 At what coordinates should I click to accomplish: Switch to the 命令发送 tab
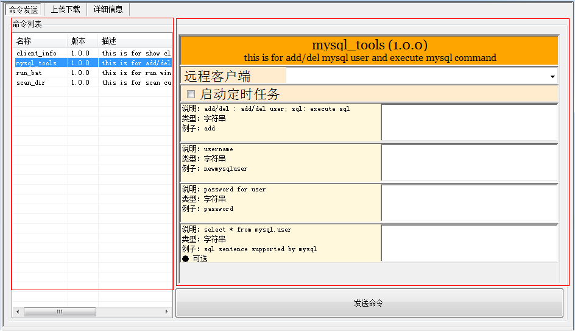[x=24, y=10]
